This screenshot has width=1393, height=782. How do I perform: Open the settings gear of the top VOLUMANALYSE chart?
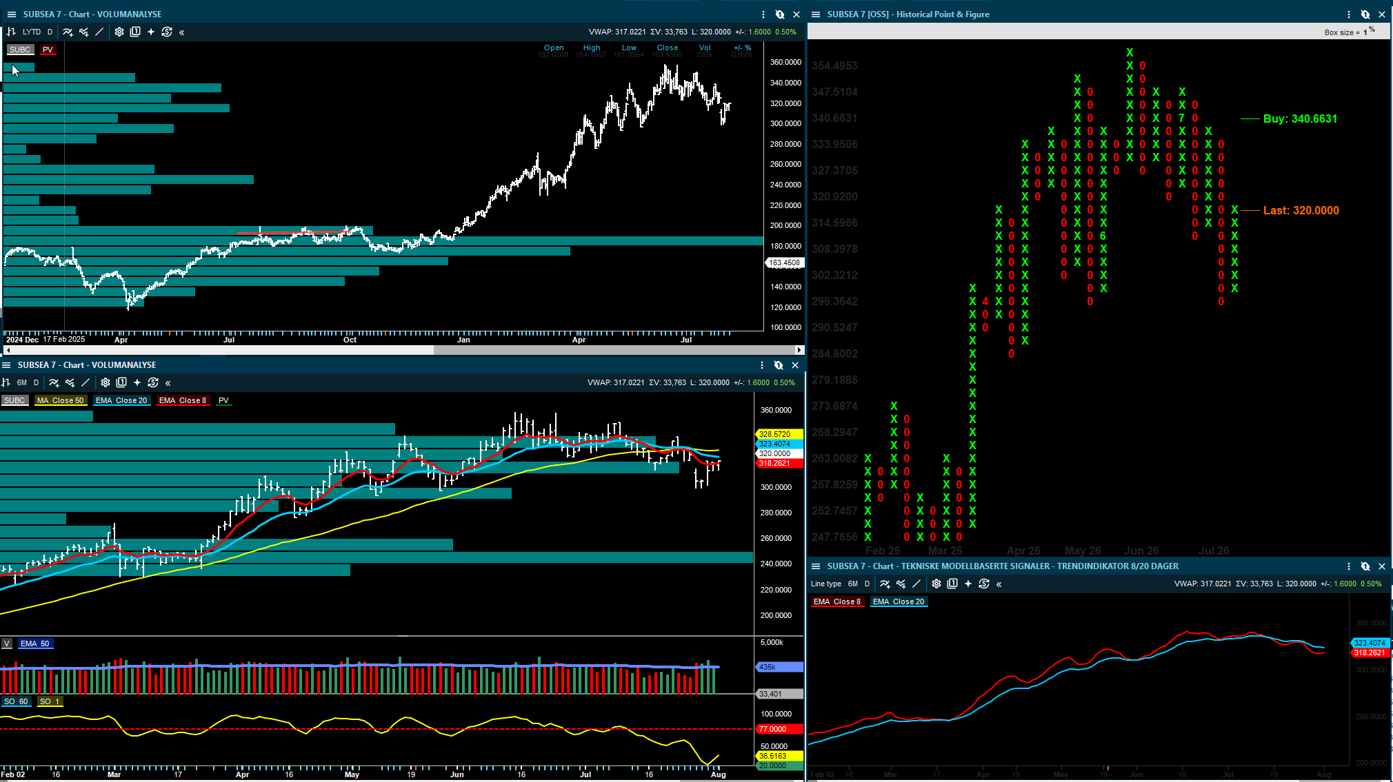(x=119, y=32)
